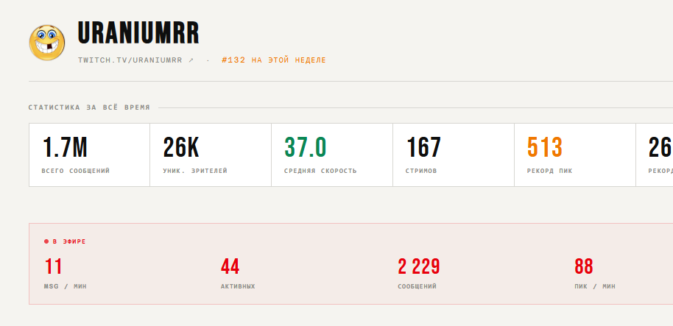This screenshot has width=673, height=326.
Task: Click the 44 активных live stat
Action: point(238,273)
